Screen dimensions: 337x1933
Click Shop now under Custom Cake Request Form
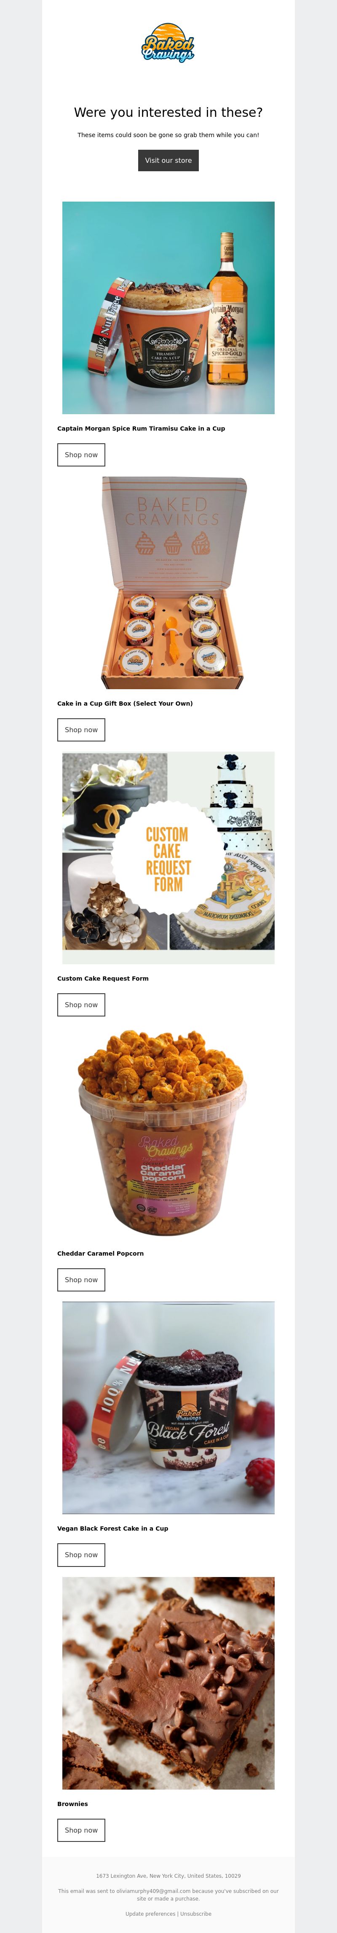pos(81,1005)
